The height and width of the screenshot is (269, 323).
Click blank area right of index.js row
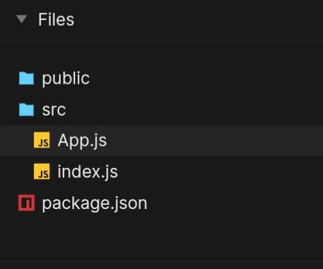(x=221, y=172)
